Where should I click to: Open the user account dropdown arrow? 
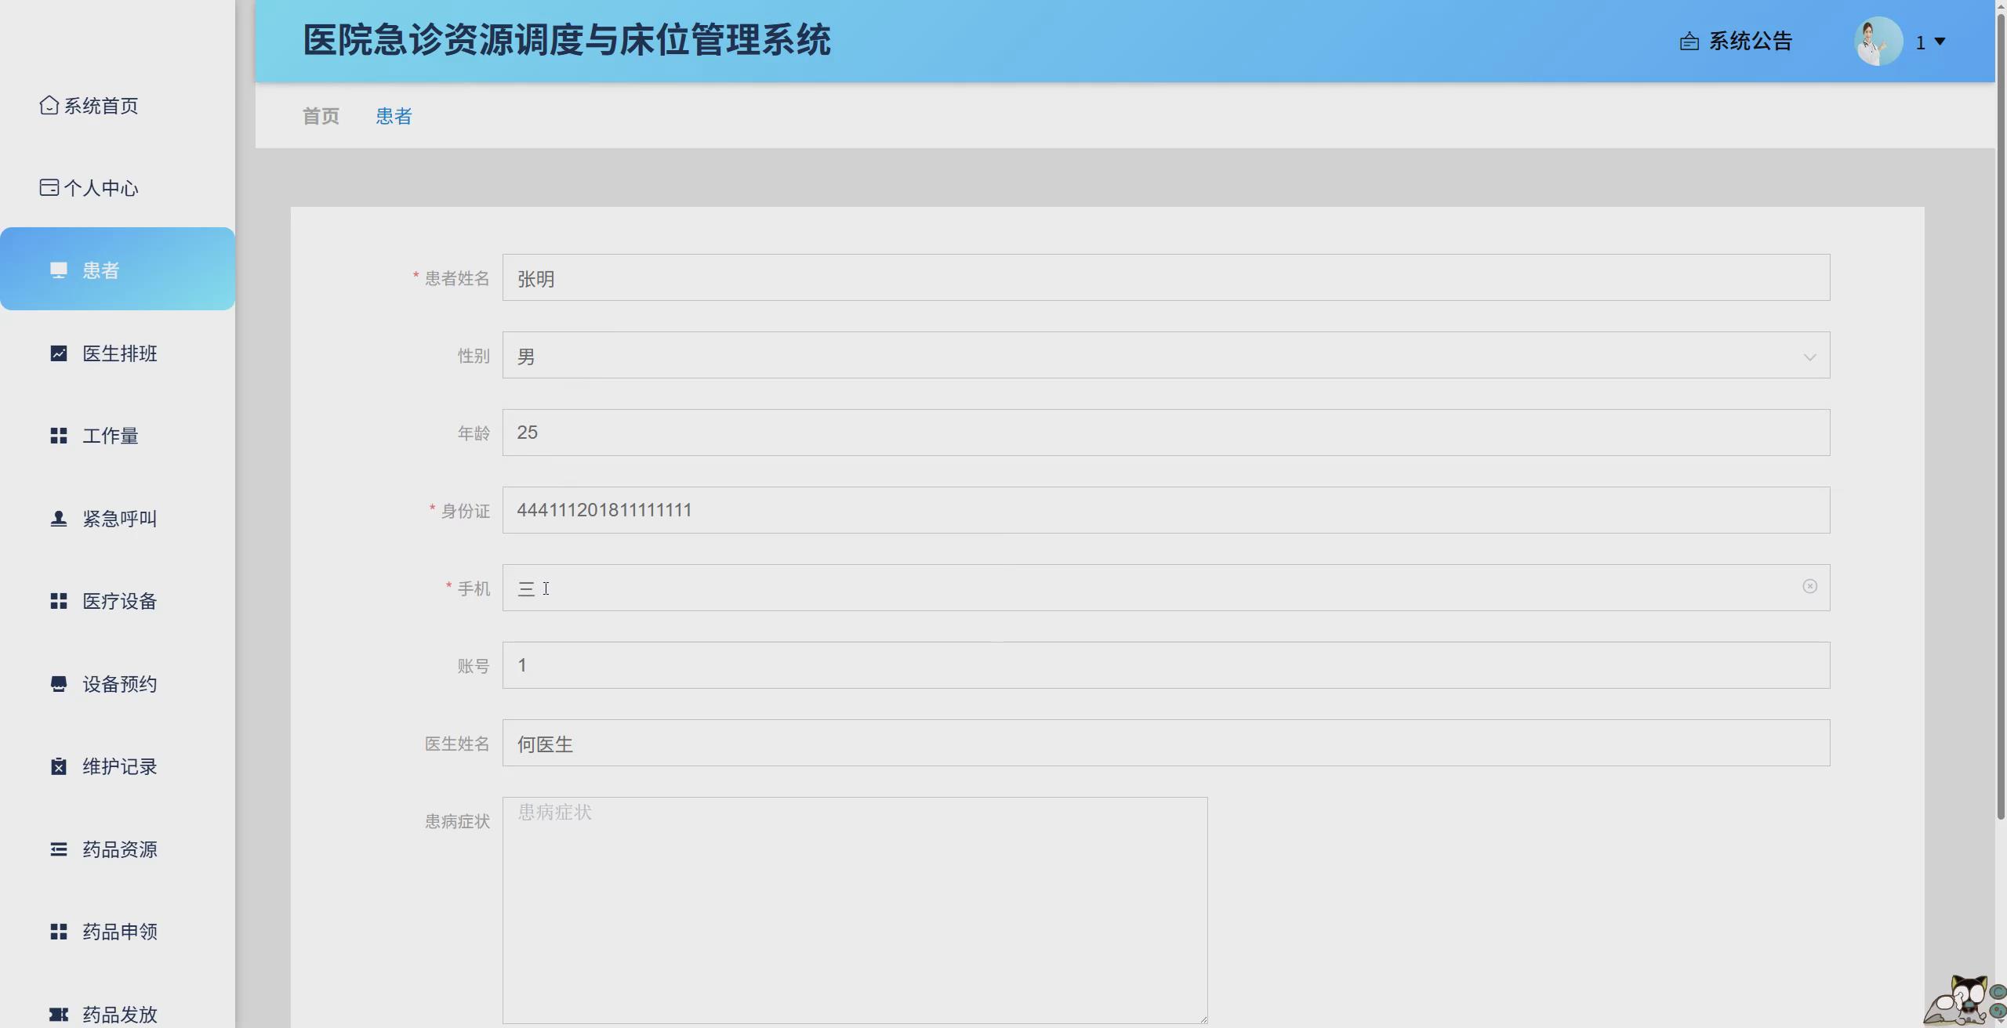(1940, 42)
